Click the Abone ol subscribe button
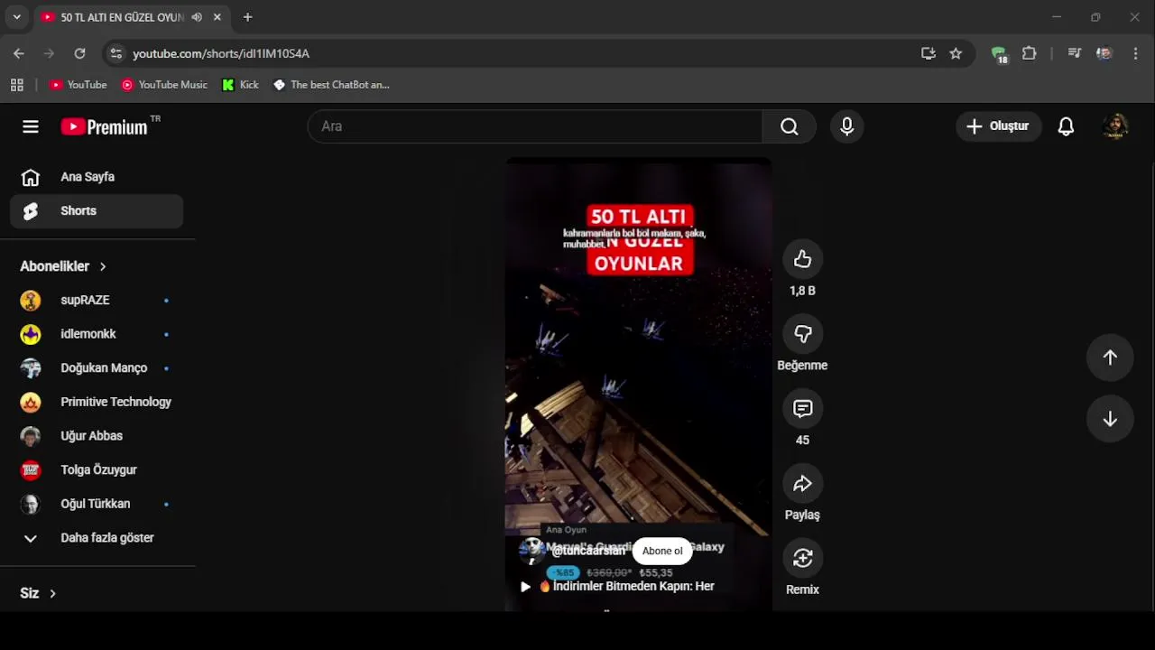The height and width of the screenshot is (650, 1155). click(662, 551)
